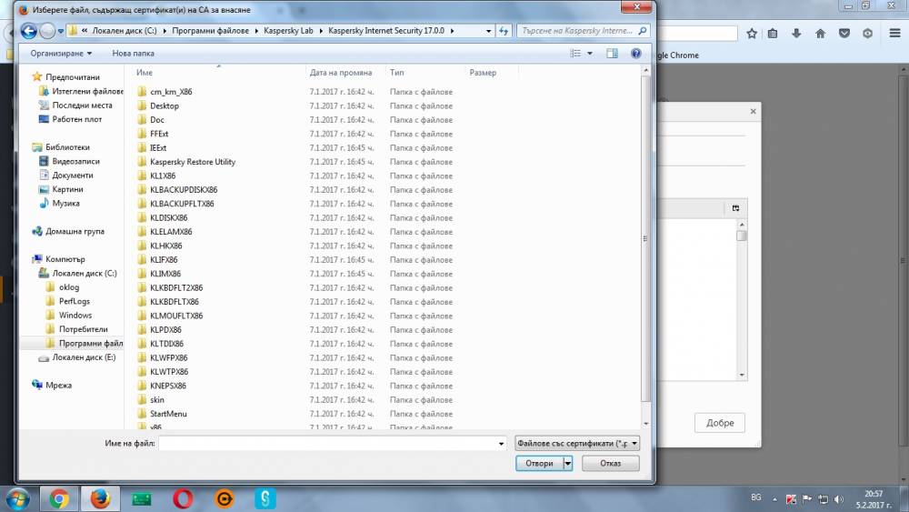Image resolution: width=909 pixels, height=512 pixels.
Task: Open Opera from the taskbar
Action: (x=183, y=498)
